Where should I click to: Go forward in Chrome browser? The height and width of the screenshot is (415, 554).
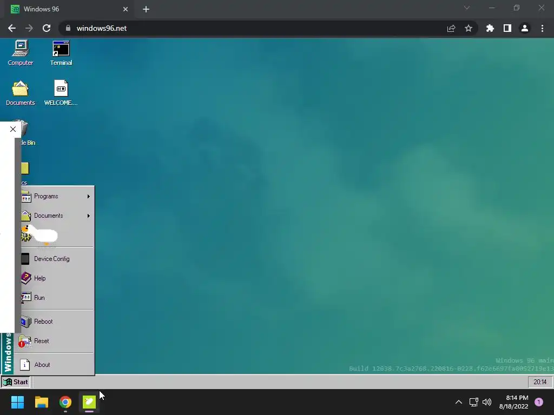[29, 28]
